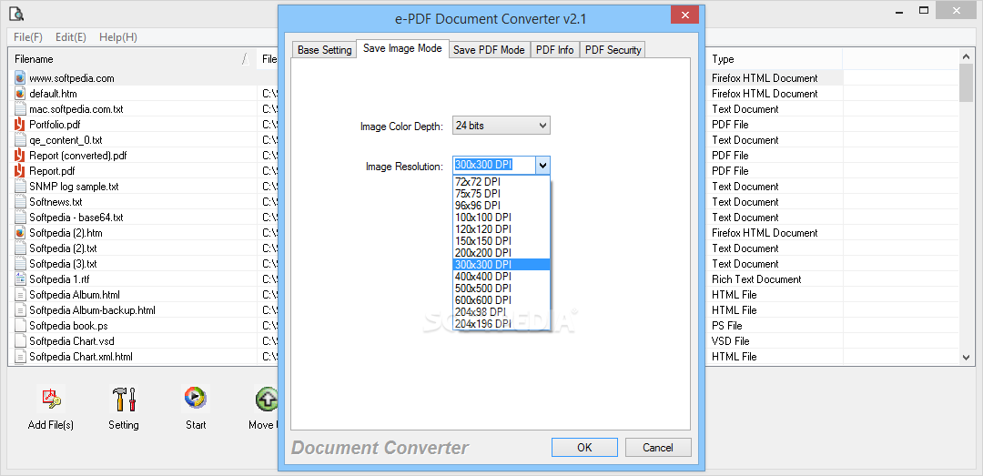Confirm settings with the OK button

click(x=584, y=447)
